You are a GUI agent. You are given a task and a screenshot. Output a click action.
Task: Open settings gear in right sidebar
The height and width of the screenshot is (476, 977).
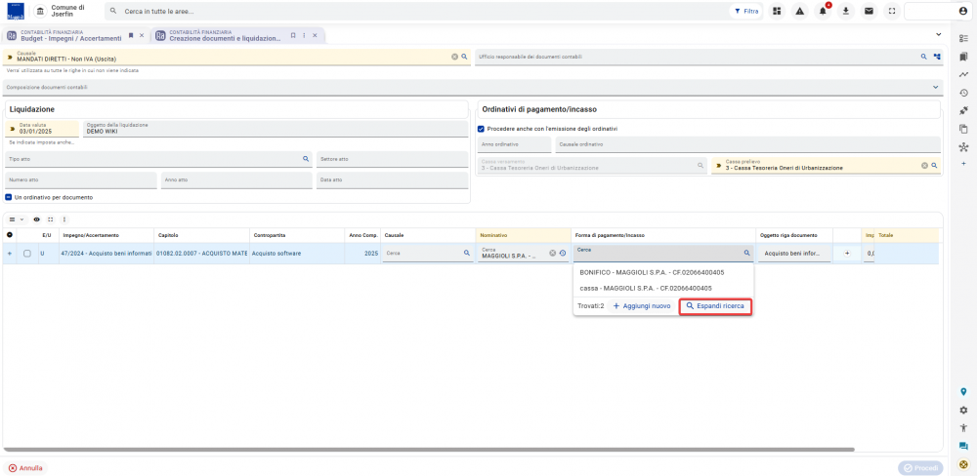pos(964,410)
